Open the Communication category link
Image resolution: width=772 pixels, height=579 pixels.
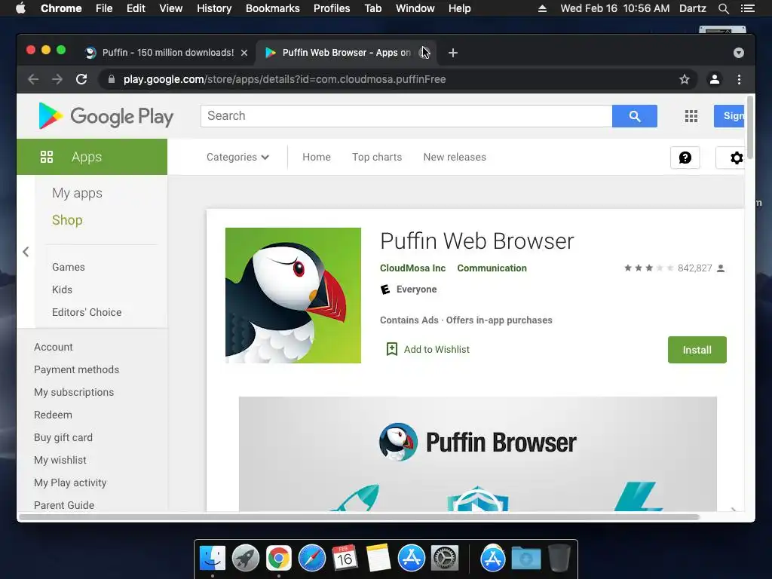492,268
